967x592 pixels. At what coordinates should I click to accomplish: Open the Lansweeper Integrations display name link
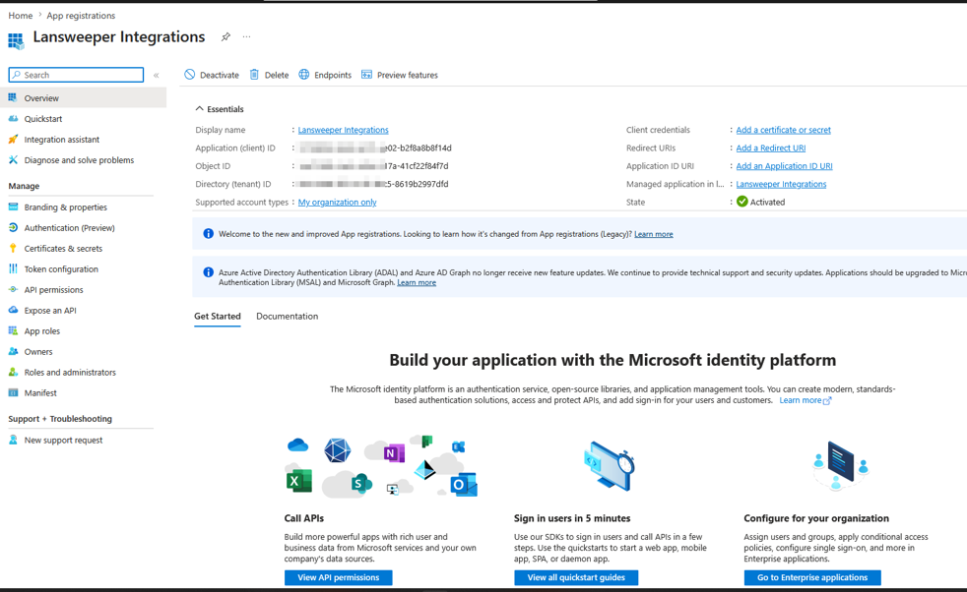(x=343, y=130)
